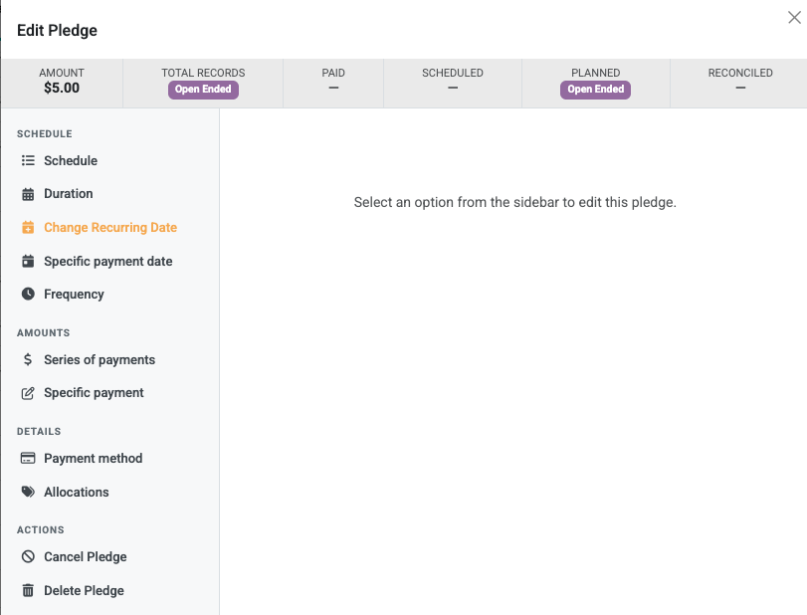Click the RECONCILED summary label
The width and height of the screenshot is (807, 615).
pyautogui.click(x=740, y=73)
